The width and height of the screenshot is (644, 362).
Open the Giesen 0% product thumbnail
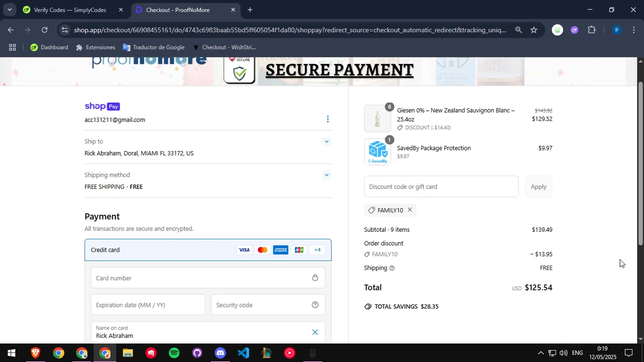tap(377, 119)
